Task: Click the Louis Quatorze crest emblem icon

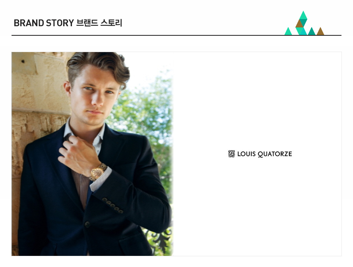Action: click(231, 154)
